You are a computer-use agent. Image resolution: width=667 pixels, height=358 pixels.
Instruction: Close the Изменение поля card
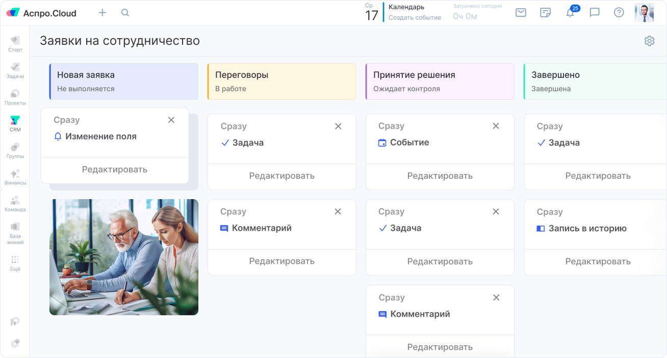click(171, 120)
